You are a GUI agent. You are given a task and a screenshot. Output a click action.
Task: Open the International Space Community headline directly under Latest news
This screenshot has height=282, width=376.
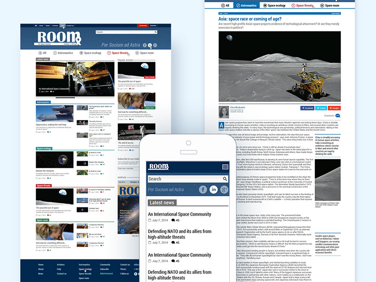(x=180, y=214)
